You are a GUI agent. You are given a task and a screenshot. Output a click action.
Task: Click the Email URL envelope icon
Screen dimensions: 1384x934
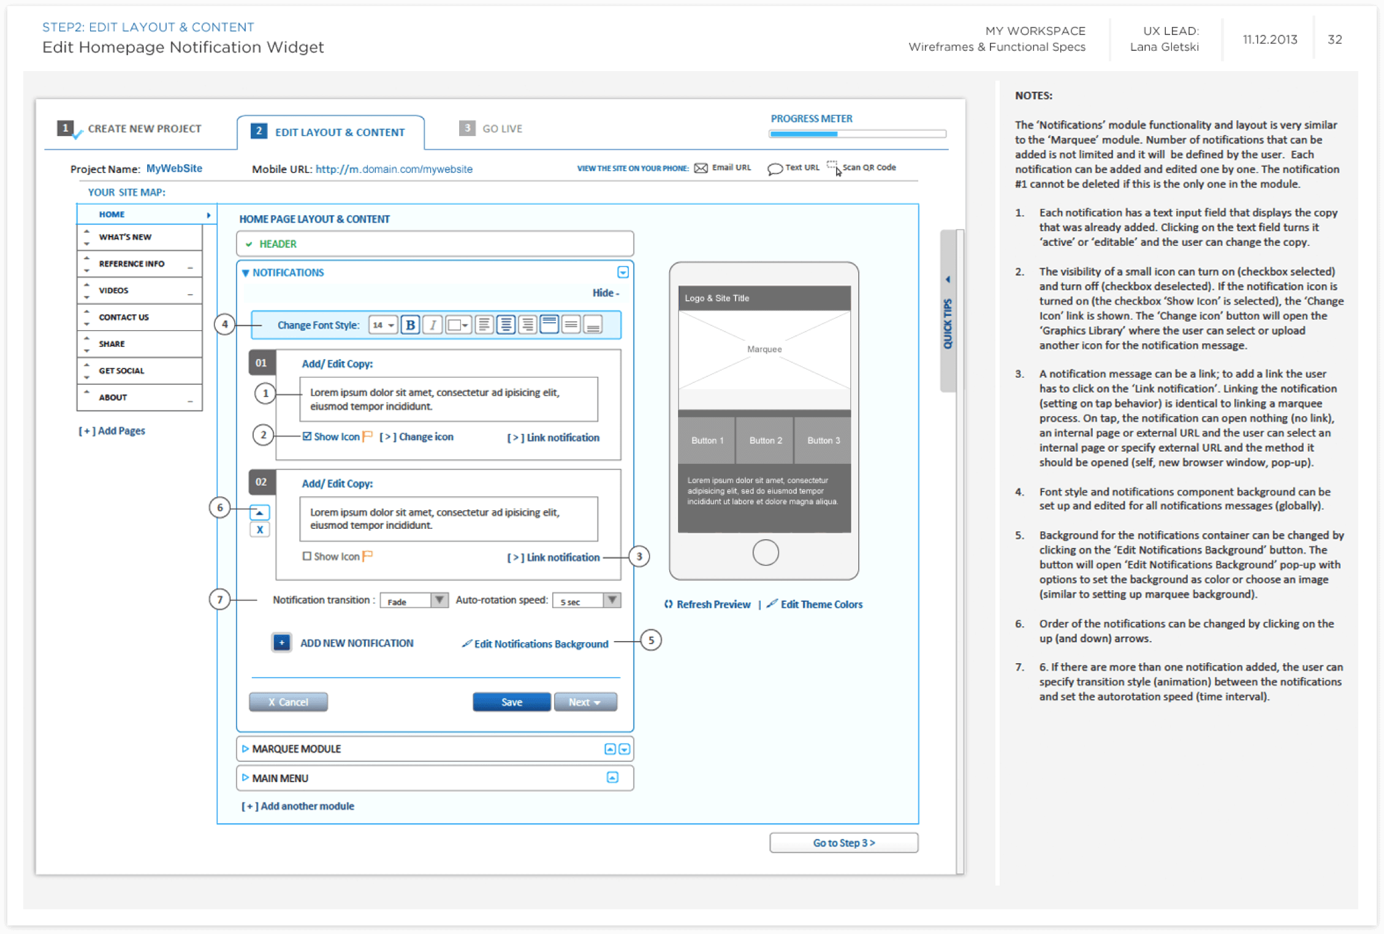701,168
